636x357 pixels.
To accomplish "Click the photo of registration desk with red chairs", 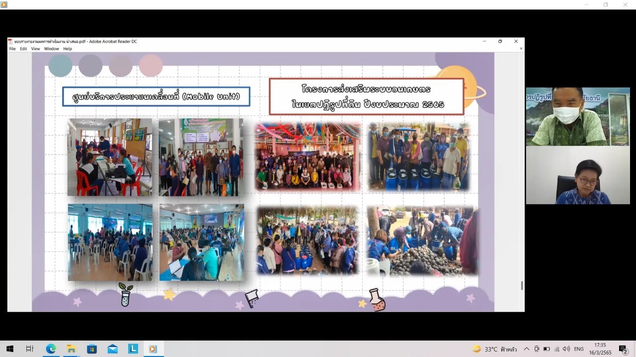I will pos(110,157).
